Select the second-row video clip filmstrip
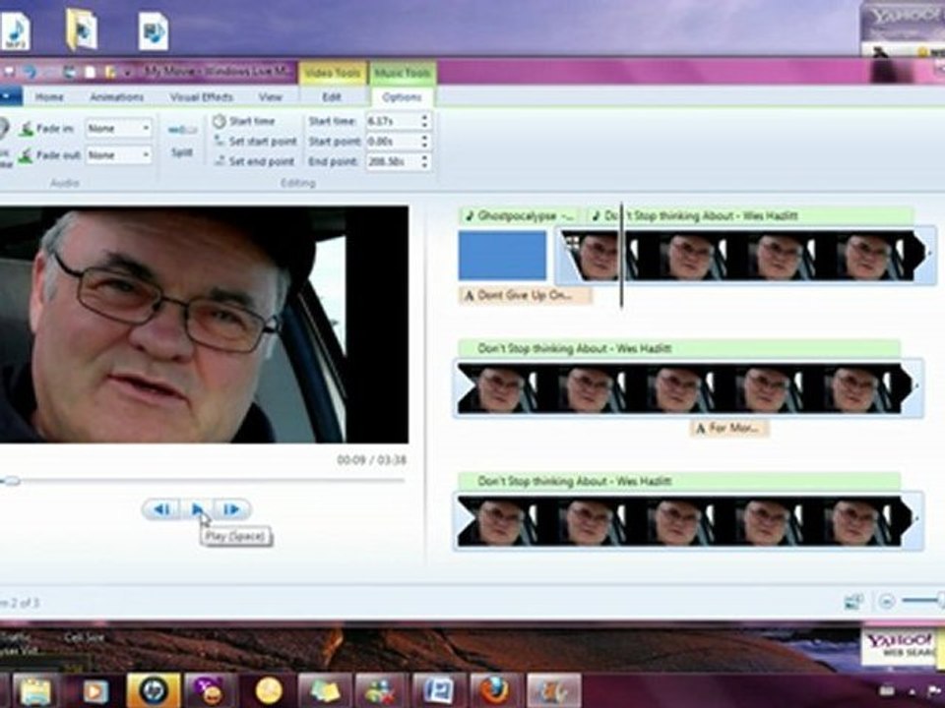This screenshot has height=708, width=945. [688, 388]
